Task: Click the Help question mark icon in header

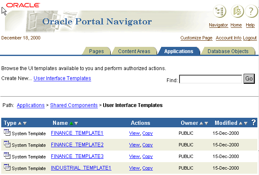Action: pos(251,11)
